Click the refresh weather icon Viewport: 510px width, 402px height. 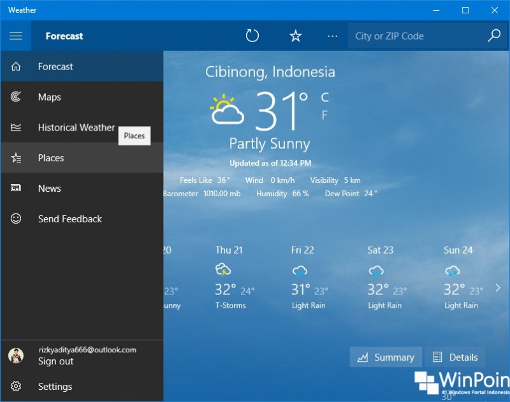coord(252,36)
